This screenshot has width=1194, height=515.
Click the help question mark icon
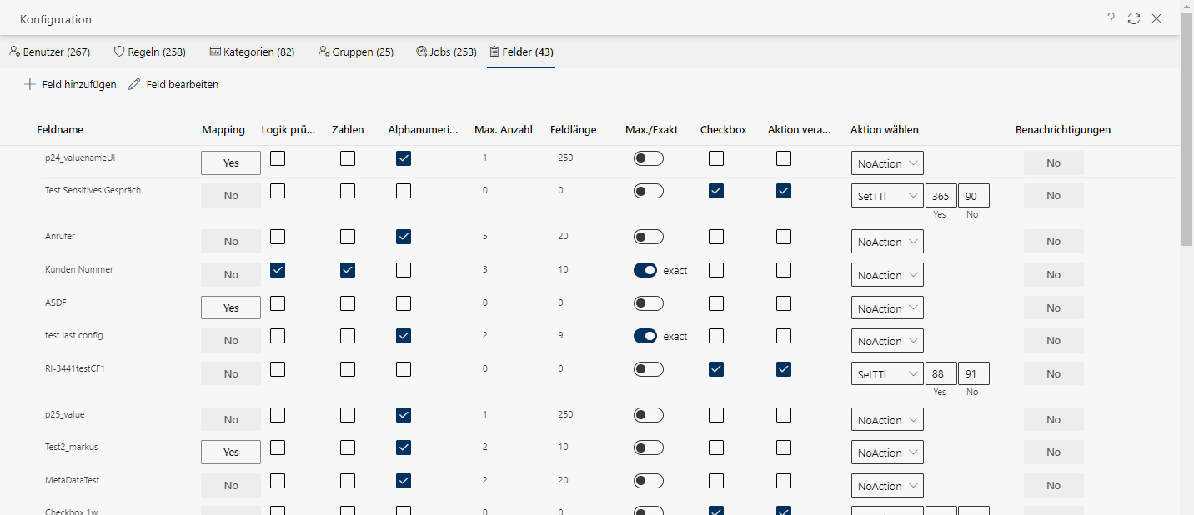(x=1111, y=18)
